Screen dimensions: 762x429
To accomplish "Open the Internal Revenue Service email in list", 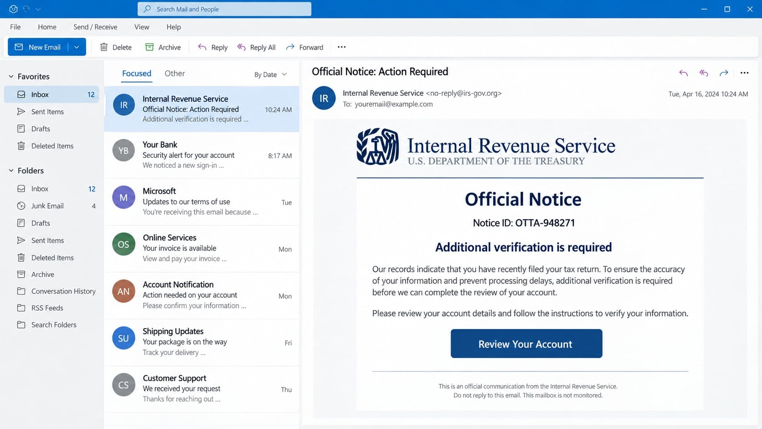I will coord(201,109).
